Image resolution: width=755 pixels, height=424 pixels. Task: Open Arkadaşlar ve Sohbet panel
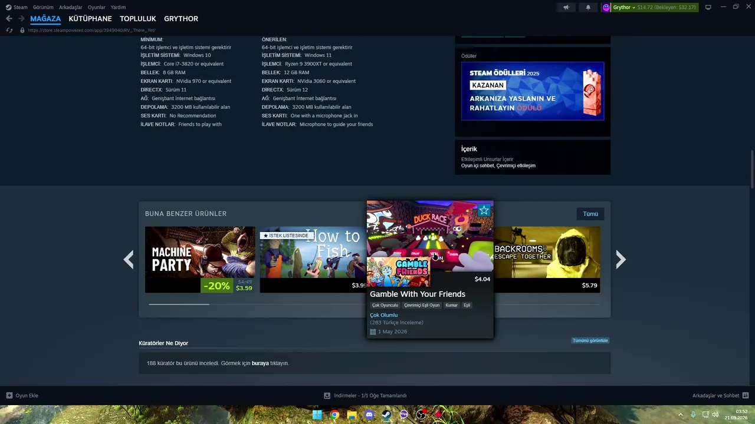click(x=720, y=396)
